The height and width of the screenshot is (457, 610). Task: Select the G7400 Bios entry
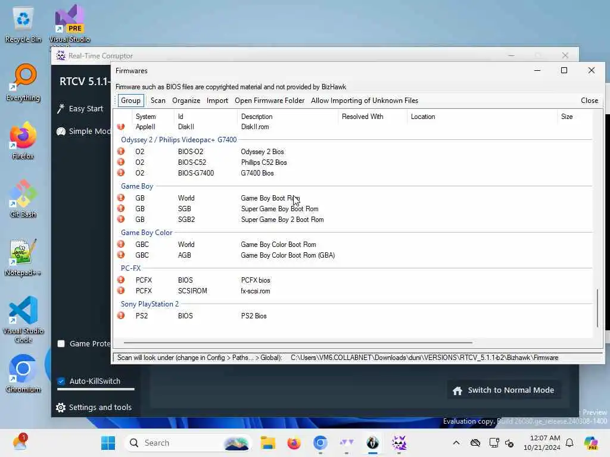pyautogui.click(x=257, y=173)
